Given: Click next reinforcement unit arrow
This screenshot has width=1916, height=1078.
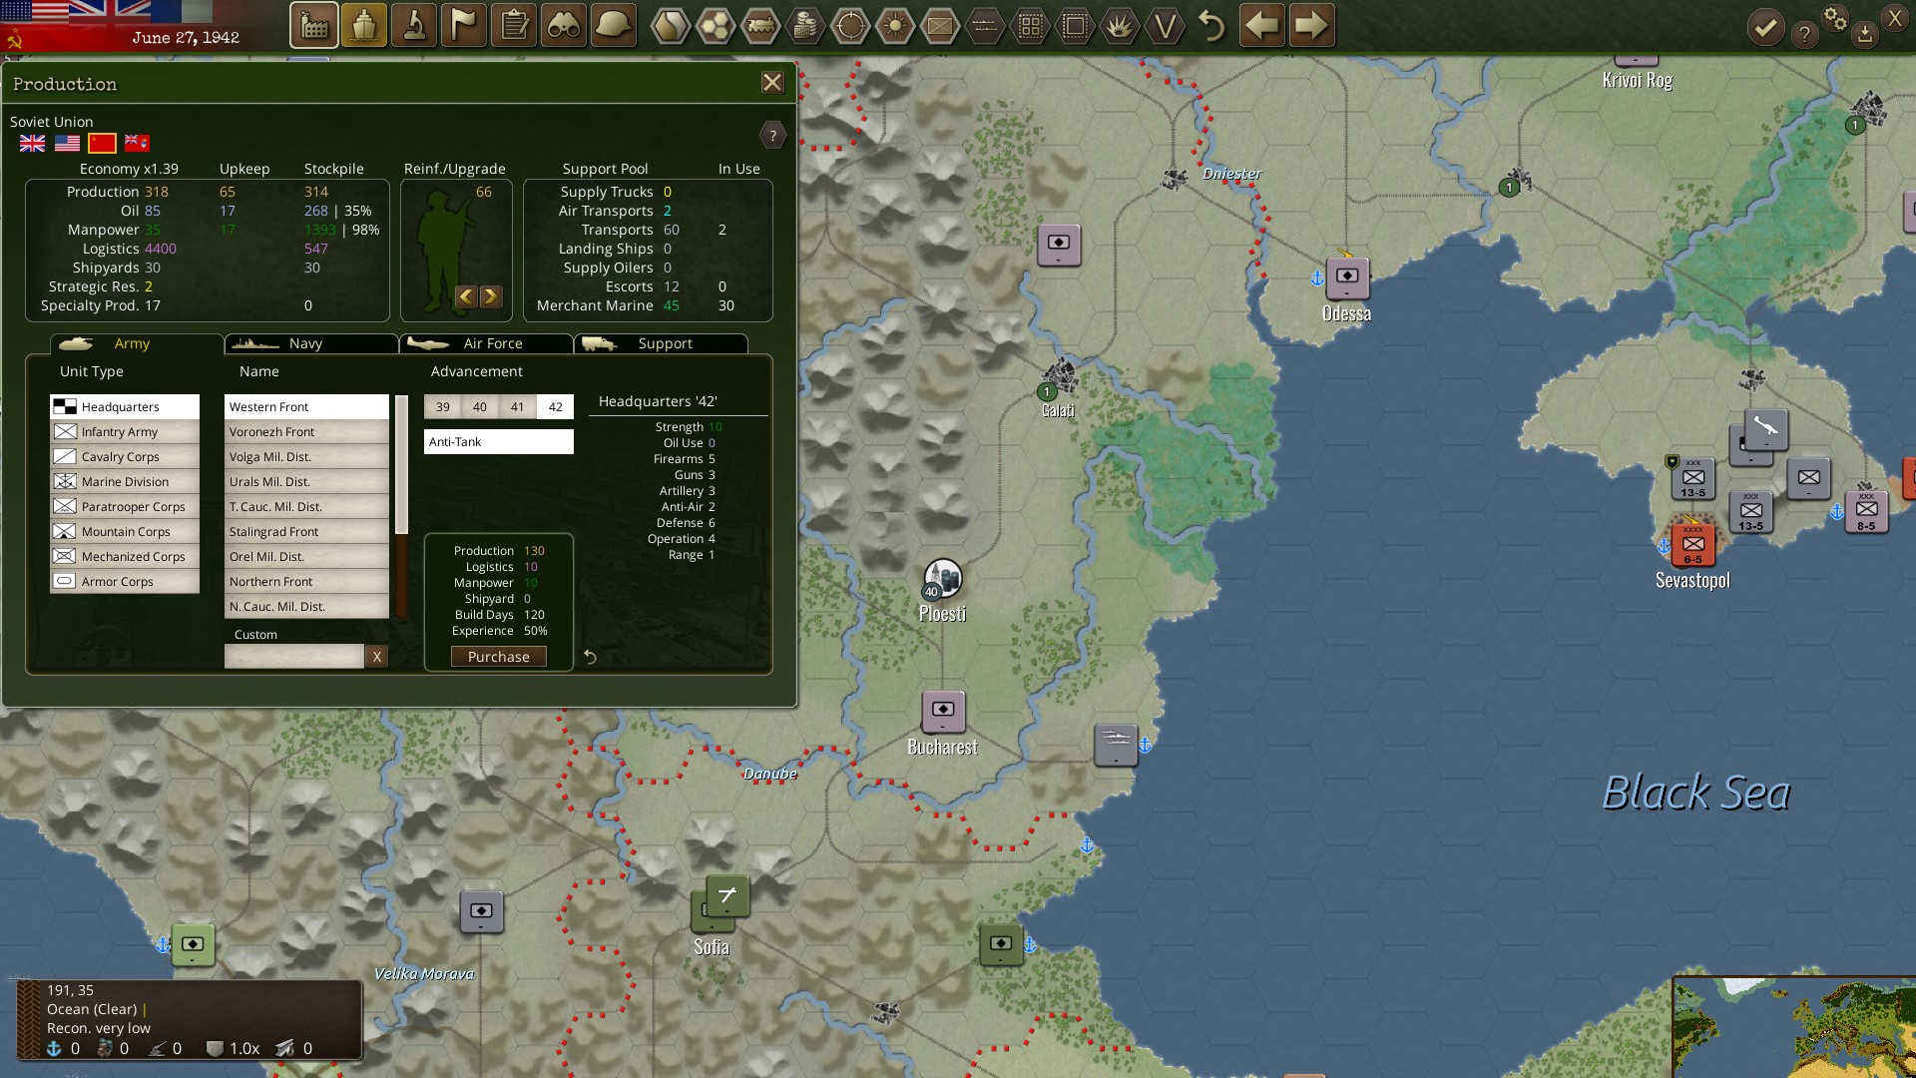Looking at the screenshot, I should tap(490, 296).
